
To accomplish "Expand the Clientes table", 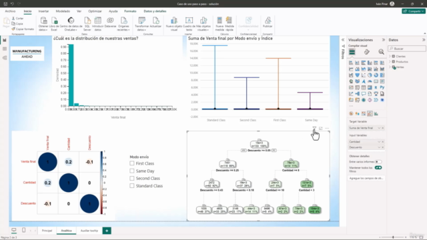I will click(390, 56).
